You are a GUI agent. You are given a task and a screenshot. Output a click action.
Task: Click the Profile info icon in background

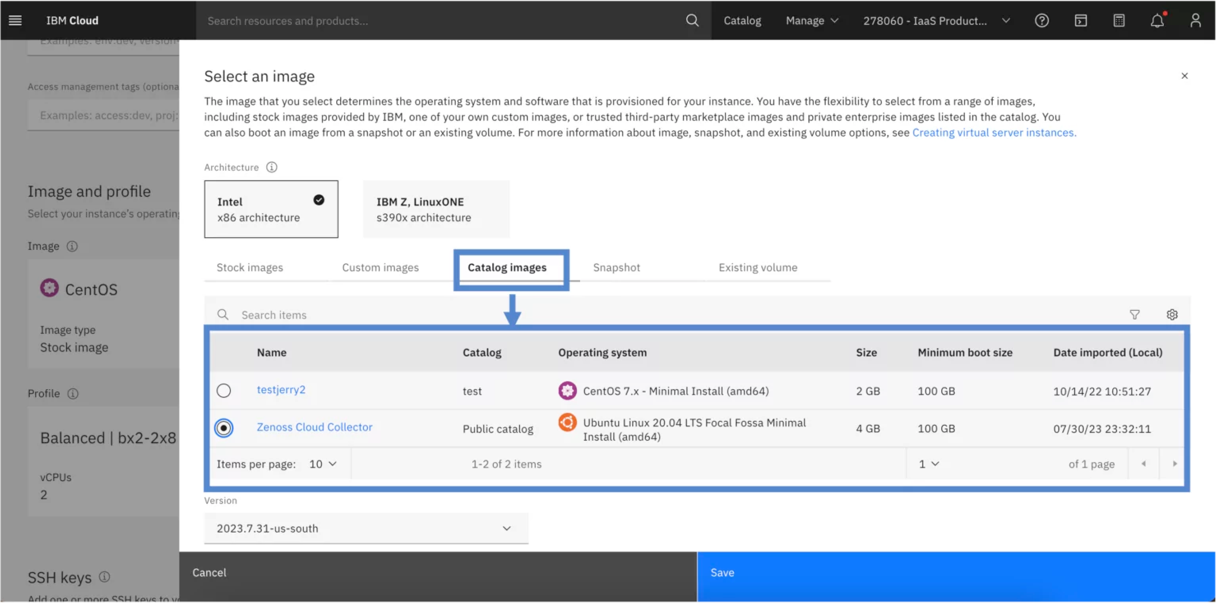73,393
